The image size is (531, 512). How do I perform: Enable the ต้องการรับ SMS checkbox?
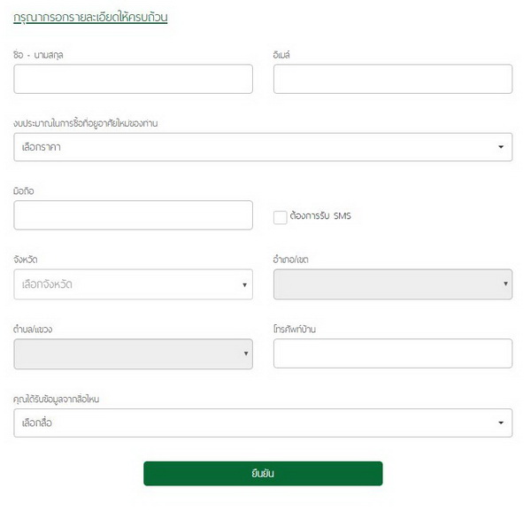tap(281, 216)
